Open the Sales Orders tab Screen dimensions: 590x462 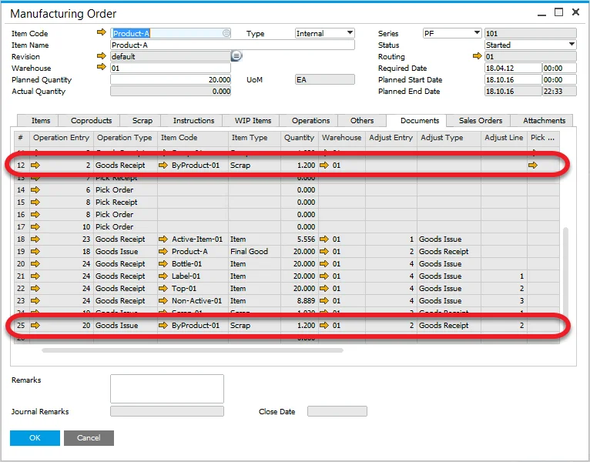pyautogui.click(x=480, y=120)
